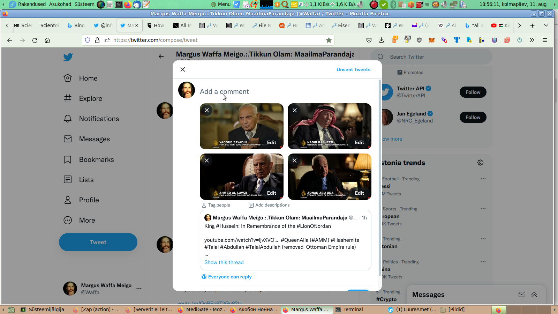
Task: Compose a new message in Messages drawer
Action: tap(522, 294)
